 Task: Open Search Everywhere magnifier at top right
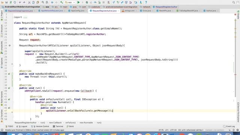click(234, 2)
